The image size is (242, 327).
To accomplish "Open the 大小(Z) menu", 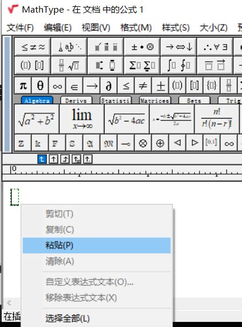I will point(213,27).
